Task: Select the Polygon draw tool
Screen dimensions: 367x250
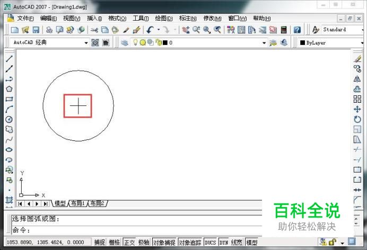Action: (9, 89)
